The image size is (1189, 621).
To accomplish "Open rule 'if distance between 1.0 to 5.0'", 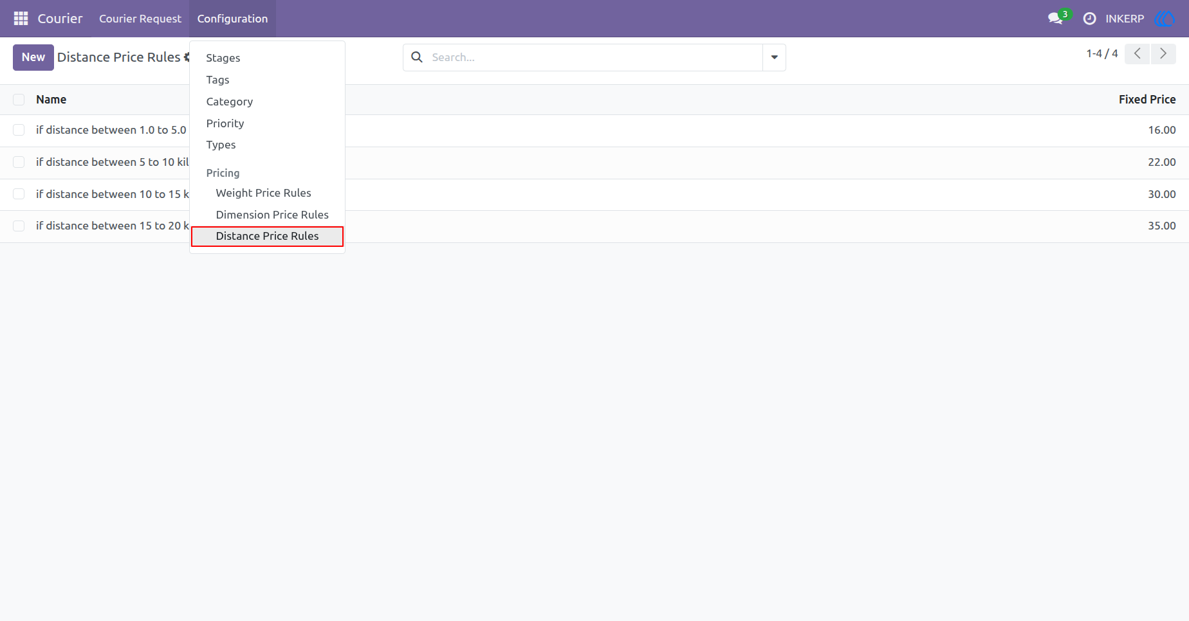I will pos(111,130).
